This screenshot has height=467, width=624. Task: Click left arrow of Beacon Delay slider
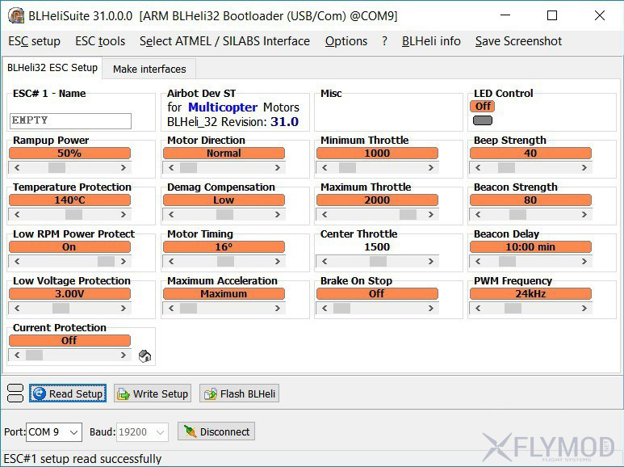click(x=478, y=262)
